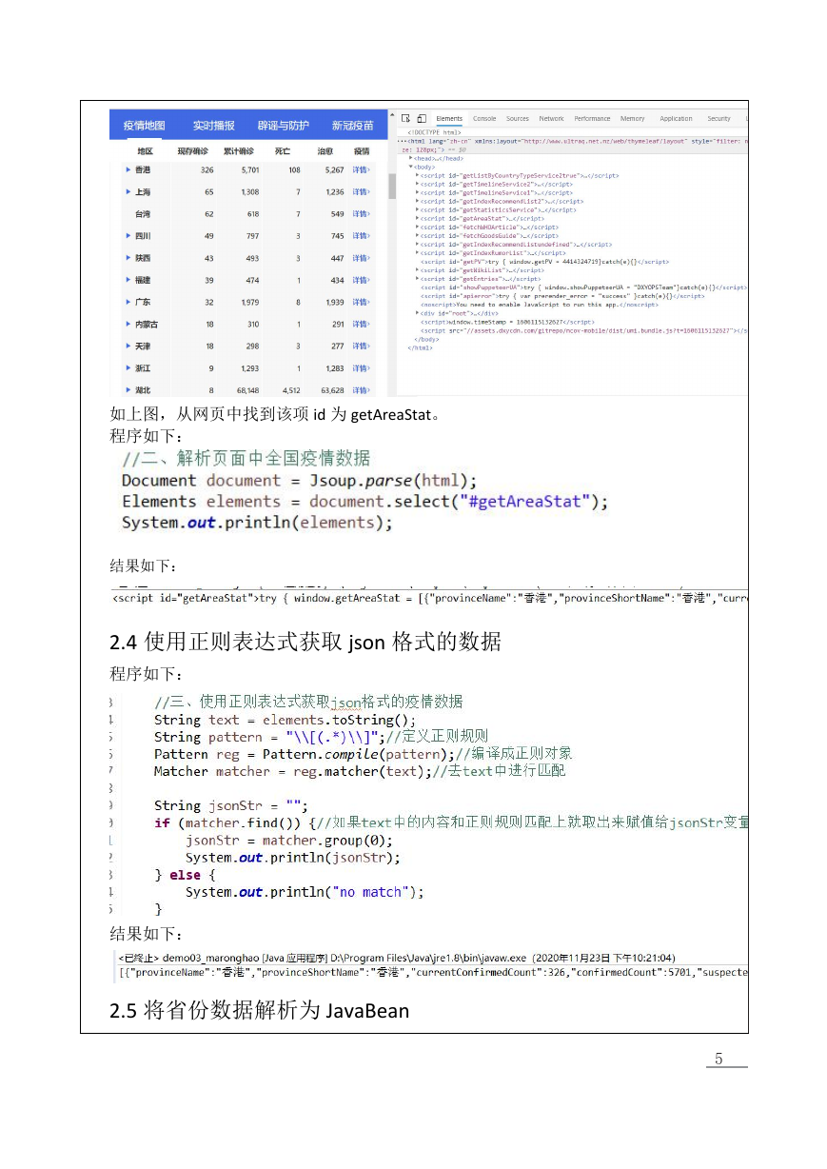Select the getStatisticsService script node
The height and width of the screenshot is (1169, 827).
[498, 210]
